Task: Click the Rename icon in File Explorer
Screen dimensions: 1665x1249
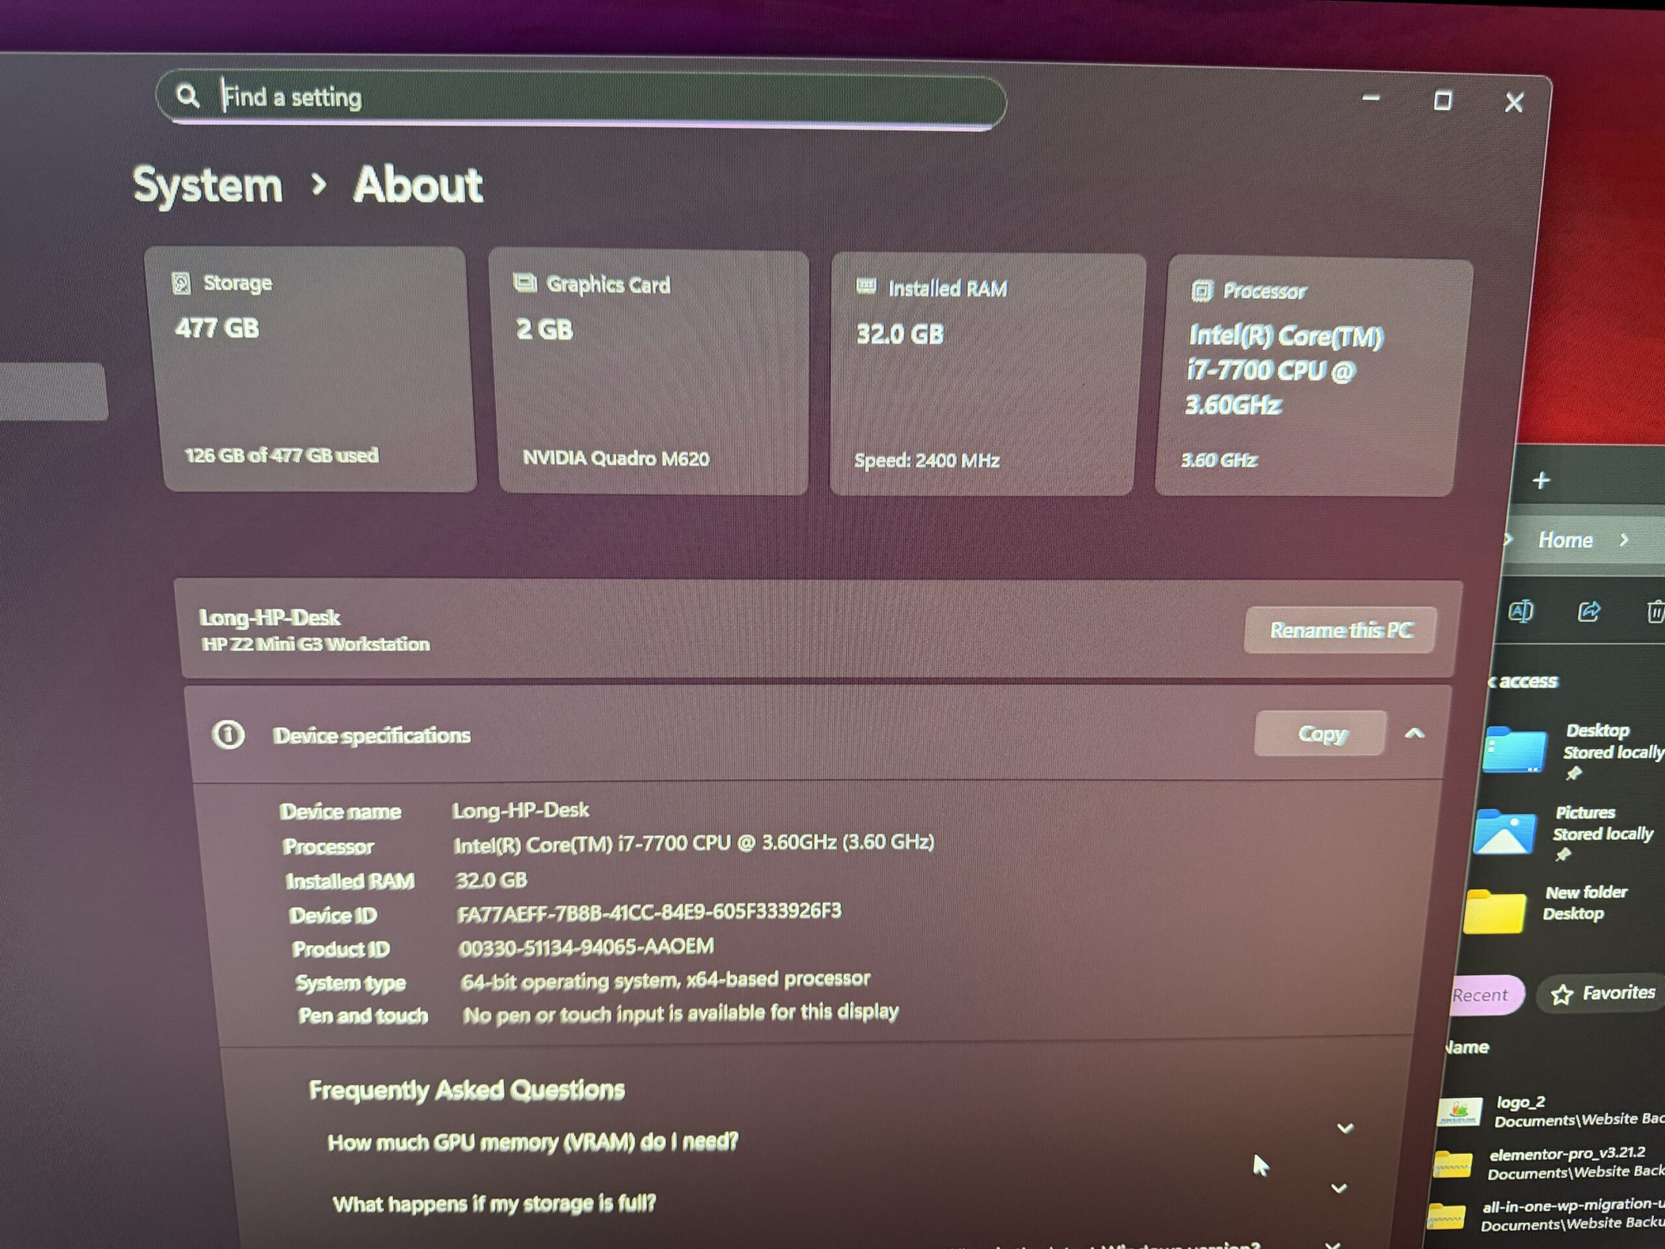Action: click(x=1521, y=611)
